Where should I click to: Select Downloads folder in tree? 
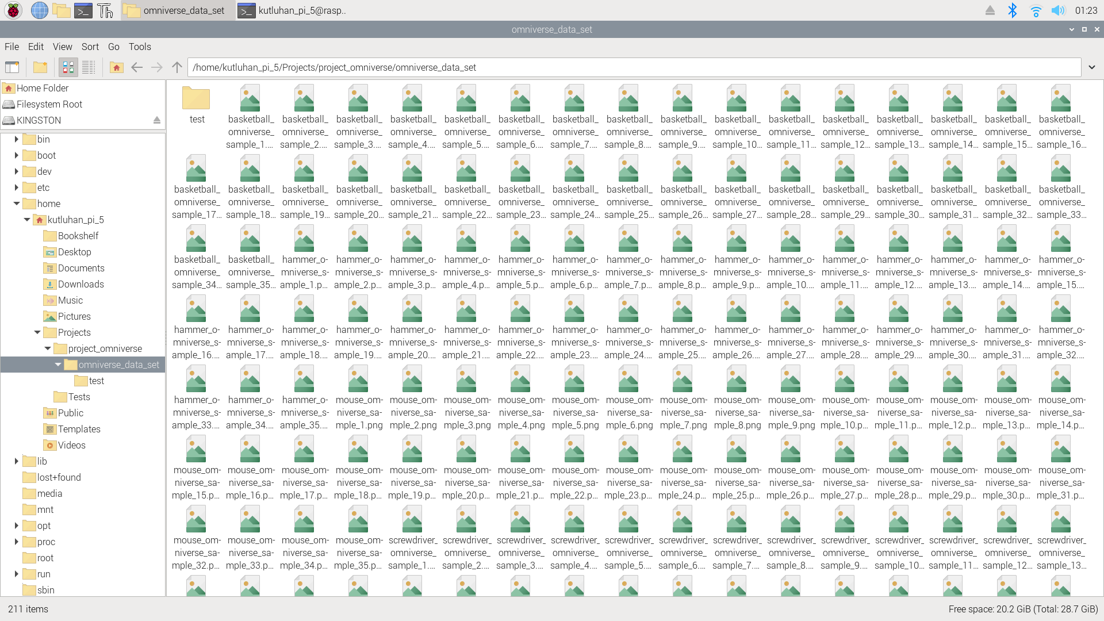click(x=80, y=284)
